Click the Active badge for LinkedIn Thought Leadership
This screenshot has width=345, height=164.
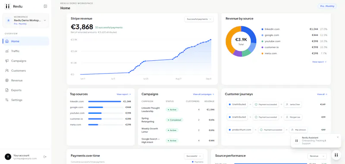(172, 110)
